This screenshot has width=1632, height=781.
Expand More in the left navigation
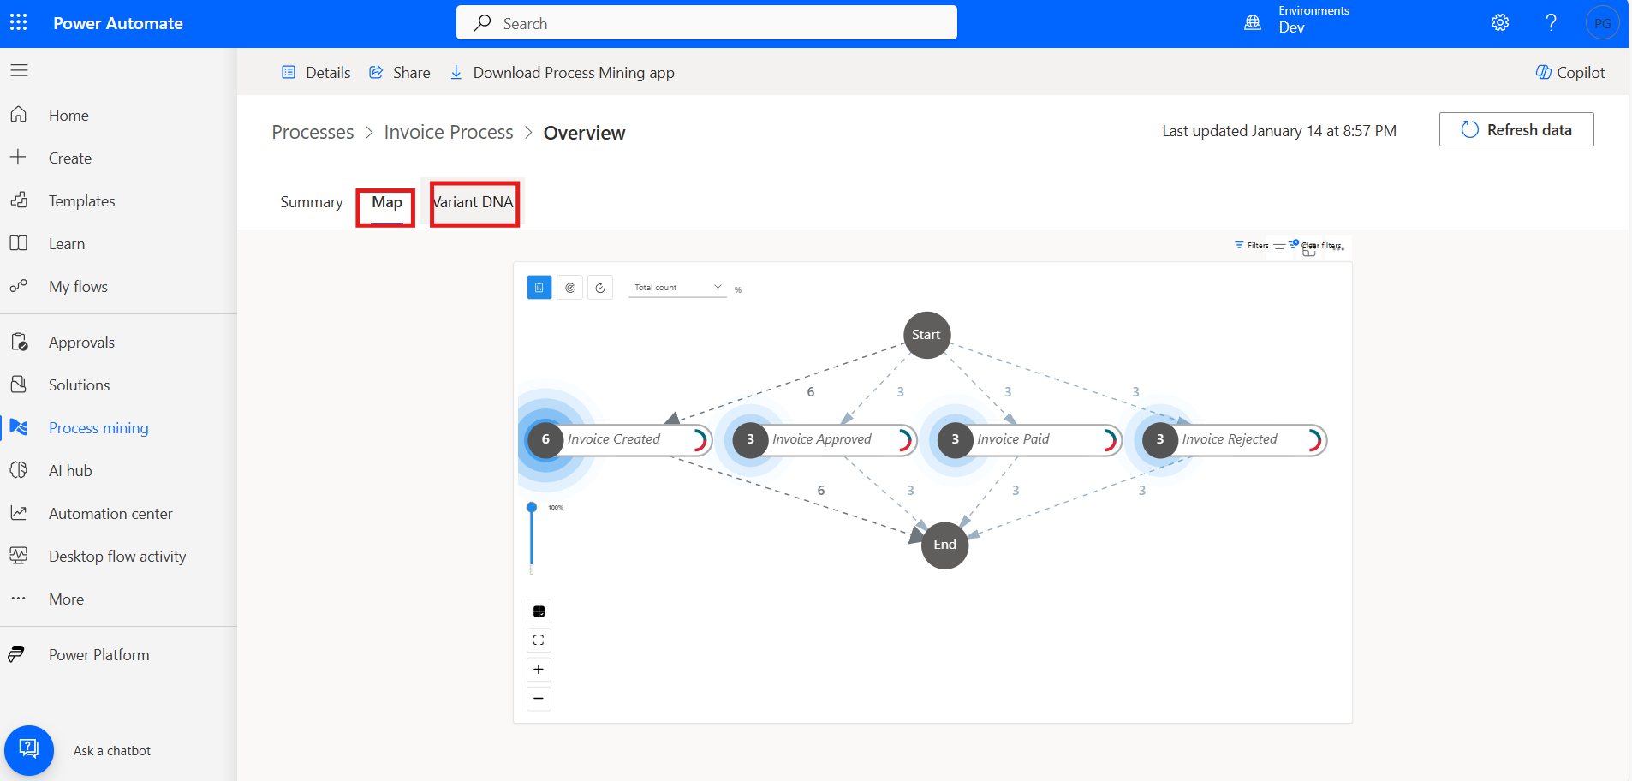66,599
